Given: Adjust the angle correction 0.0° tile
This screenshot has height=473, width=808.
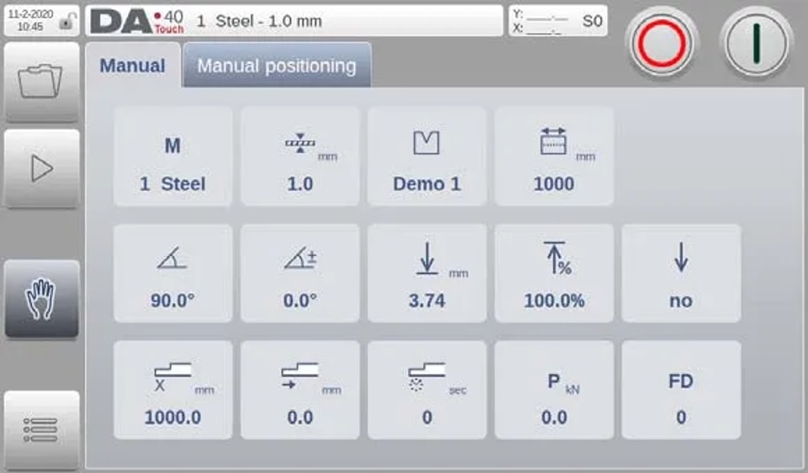Looking at the screenshot, I should point(300,273).
